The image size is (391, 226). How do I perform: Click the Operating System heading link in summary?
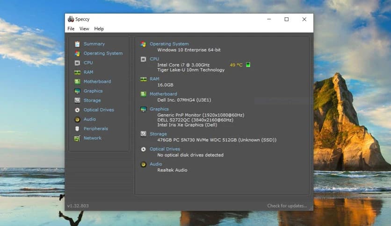169,44
